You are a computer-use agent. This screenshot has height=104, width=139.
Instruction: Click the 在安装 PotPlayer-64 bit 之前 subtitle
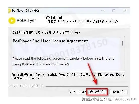click(83, 21)
